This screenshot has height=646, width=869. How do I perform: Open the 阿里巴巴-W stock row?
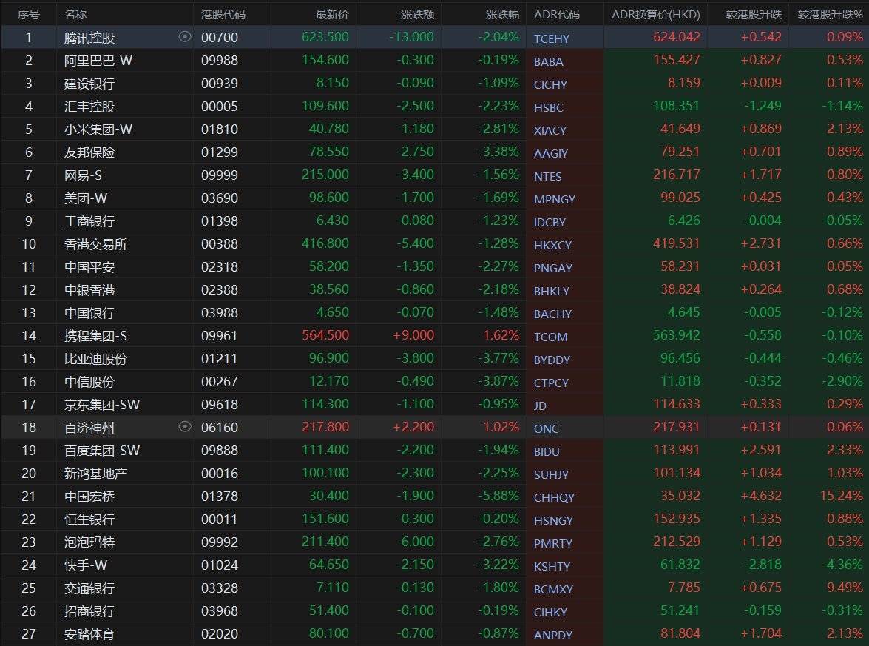coord(98,61)
